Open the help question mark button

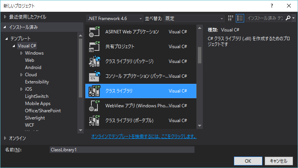[272, 6]
